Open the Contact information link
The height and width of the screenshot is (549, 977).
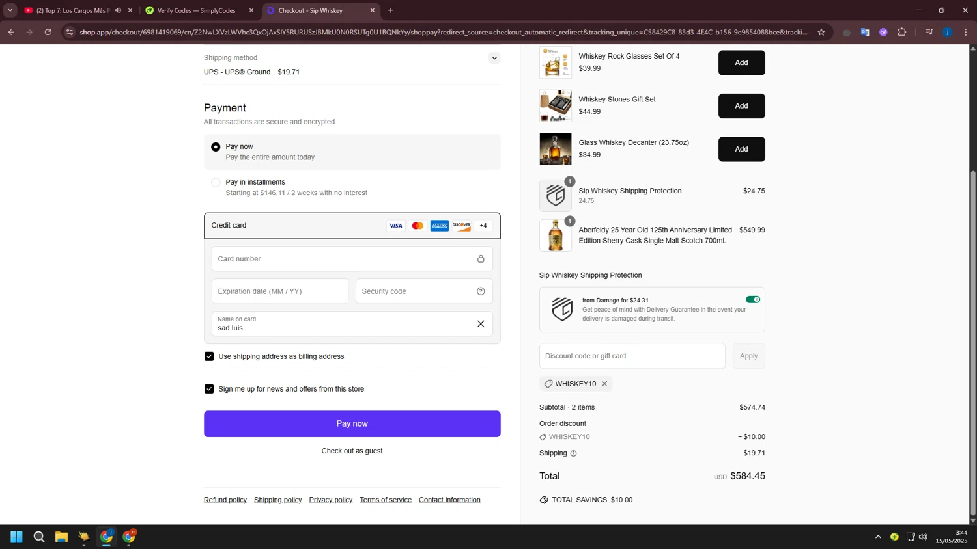pyautogui.click(x=449, y=500)
